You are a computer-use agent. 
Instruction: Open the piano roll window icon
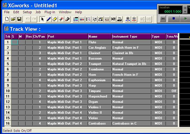point(82,19)
